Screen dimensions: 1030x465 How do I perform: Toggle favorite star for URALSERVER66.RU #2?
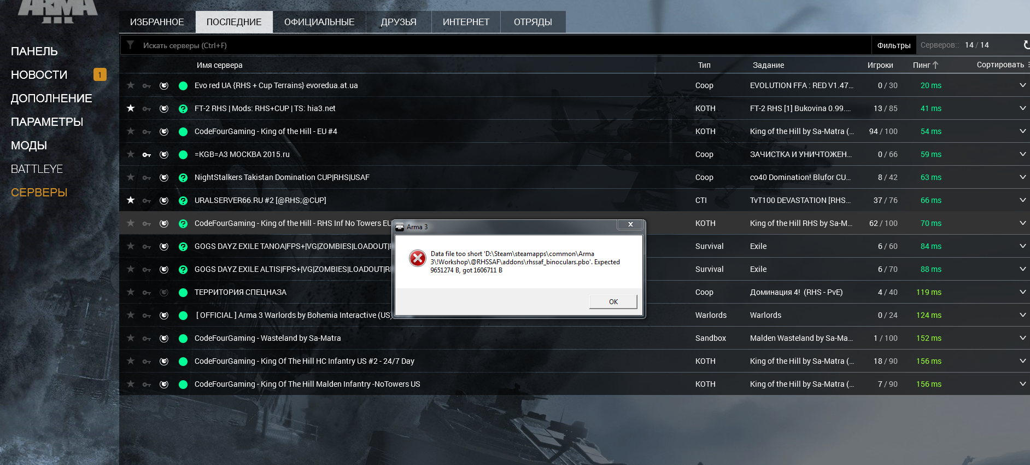click(x=131, y=200)
